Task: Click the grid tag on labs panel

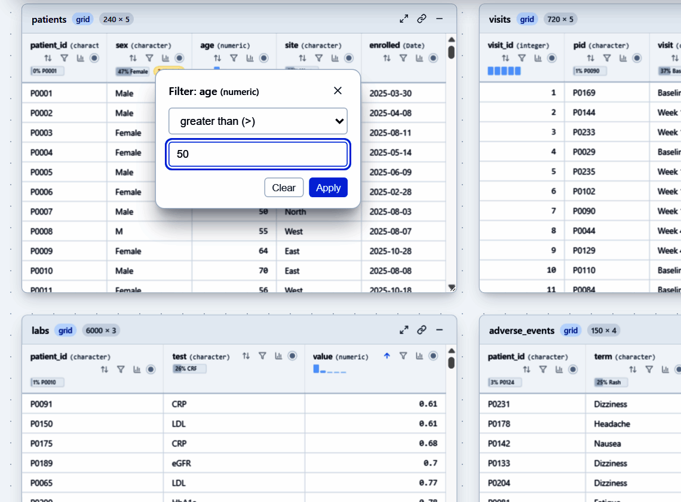Action: tap(65, 330)
